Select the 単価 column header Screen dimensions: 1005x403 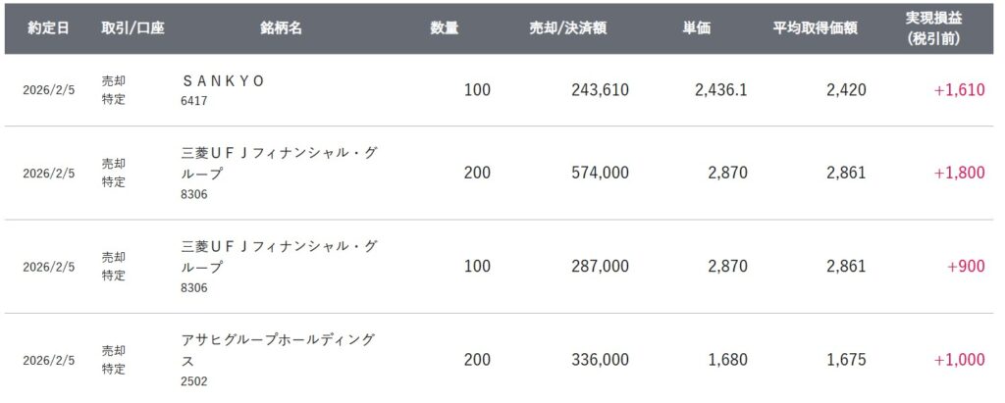click(697, 28)
